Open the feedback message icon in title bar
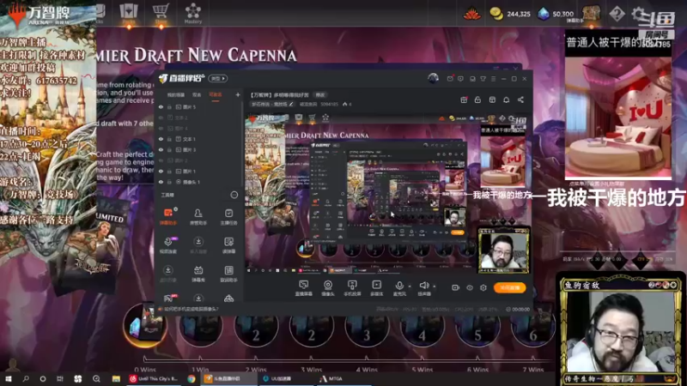 [460, 79]
